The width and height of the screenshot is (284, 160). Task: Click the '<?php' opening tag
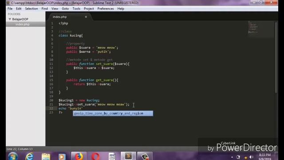[63, 23]
